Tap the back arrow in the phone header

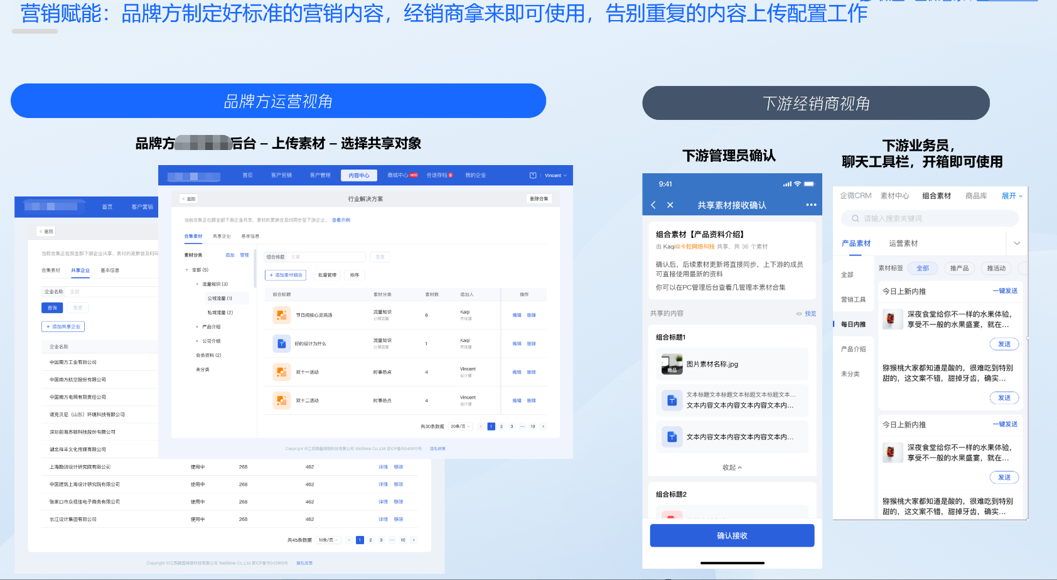point(653,205)
